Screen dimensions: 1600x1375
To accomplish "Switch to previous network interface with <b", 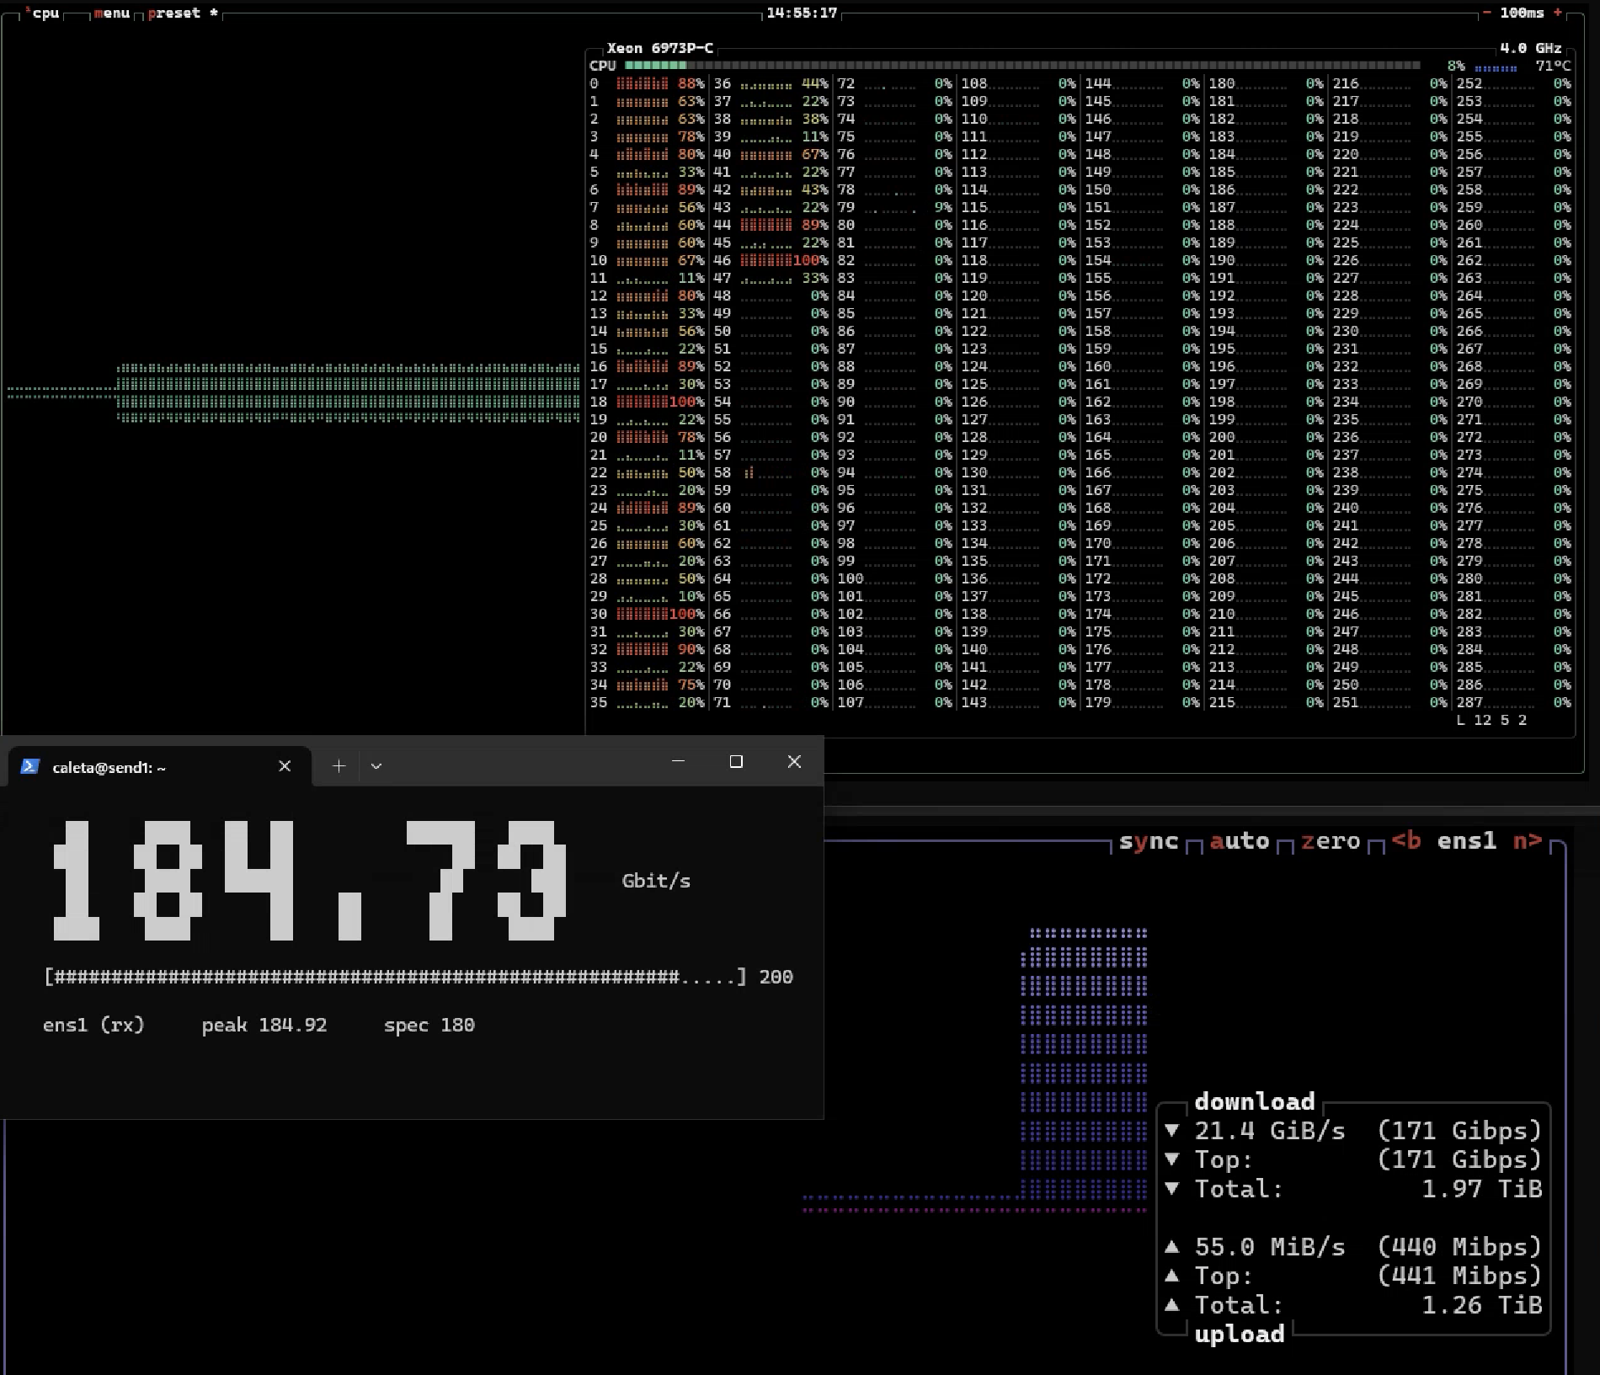I will click(1406, 841).
